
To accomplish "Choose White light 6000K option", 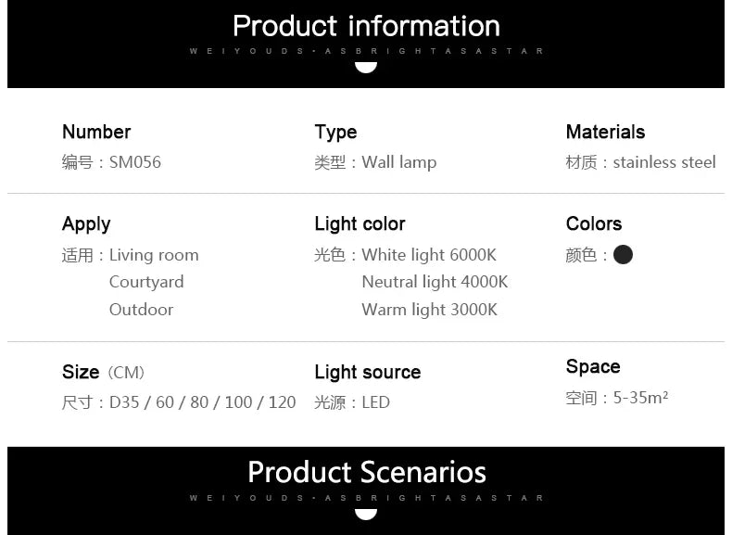I will [x=429, y=255].
